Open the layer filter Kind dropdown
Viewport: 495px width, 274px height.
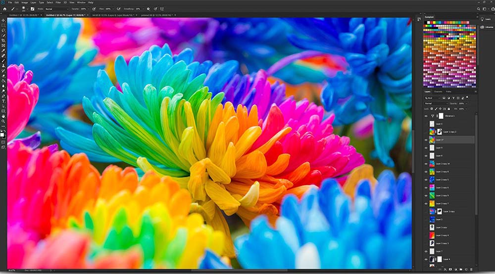pyautogui.click(x=432, y=98)
